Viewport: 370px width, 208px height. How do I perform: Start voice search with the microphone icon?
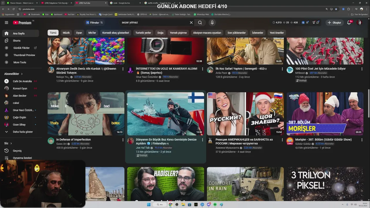coord(212,23)
